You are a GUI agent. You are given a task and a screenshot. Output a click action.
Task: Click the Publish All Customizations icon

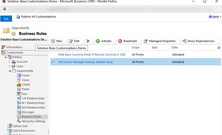[18, 16]
